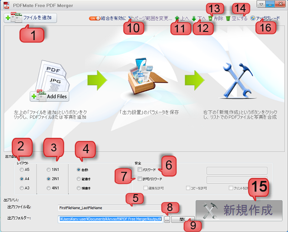Select 縦書き orientation radio button
The image size is (288, 232).
click(x=79, y=179)
